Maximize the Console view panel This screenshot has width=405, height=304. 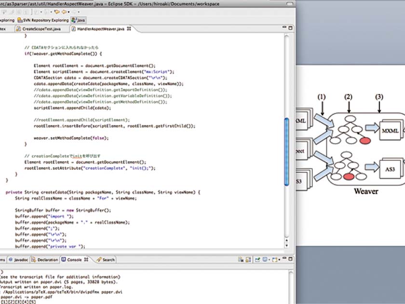(x=290, y=259)
